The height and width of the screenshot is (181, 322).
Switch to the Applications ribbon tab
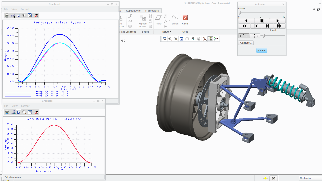(133, 11)
